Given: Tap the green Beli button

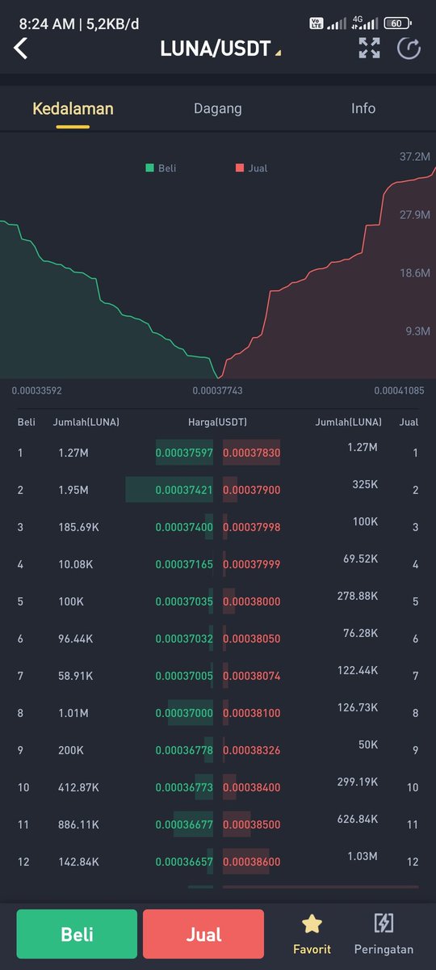Looking at the screenshot, I should point(77,934).
